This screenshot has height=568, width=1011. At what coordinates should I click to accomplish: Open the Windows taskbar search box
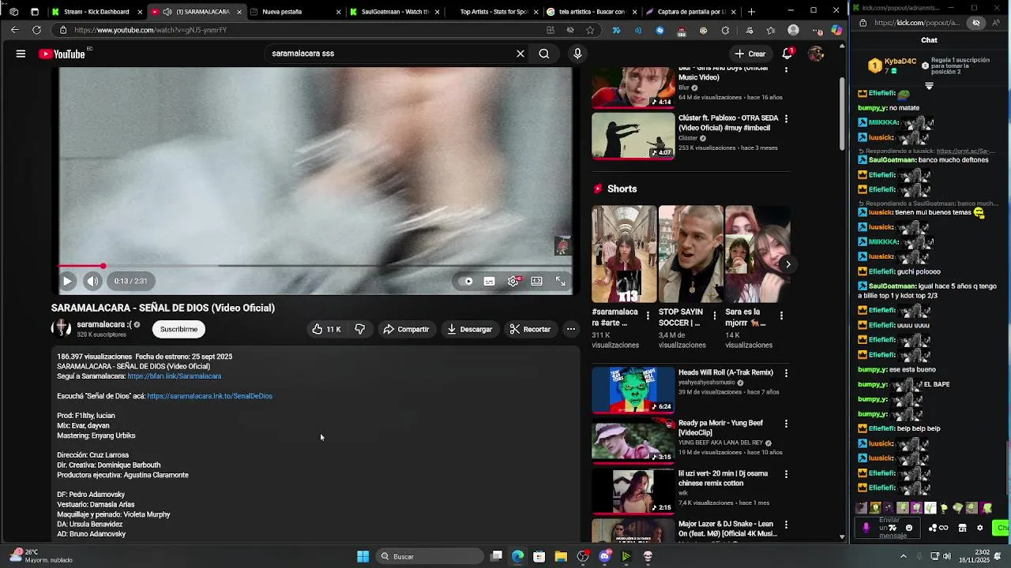tap(428, 556)
